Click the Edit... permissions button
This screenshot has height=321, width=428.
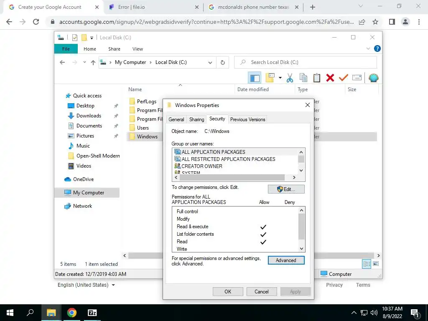tap(286, 189)
